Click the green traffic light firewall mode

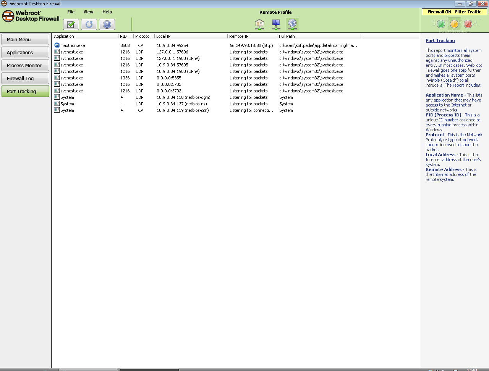coord(440,24)
